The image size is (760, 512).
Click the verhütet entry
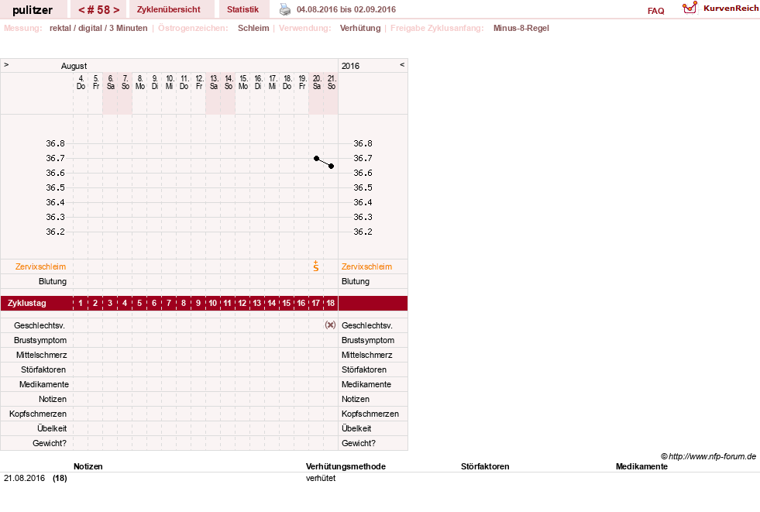coord(321,478)
